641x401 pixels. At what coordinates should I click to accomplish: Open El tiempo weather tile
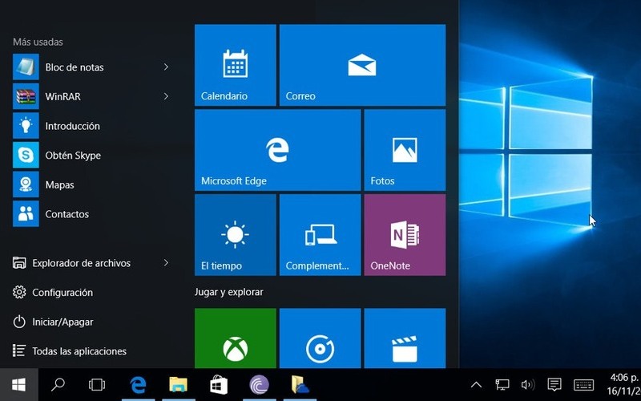pos(236,235)
